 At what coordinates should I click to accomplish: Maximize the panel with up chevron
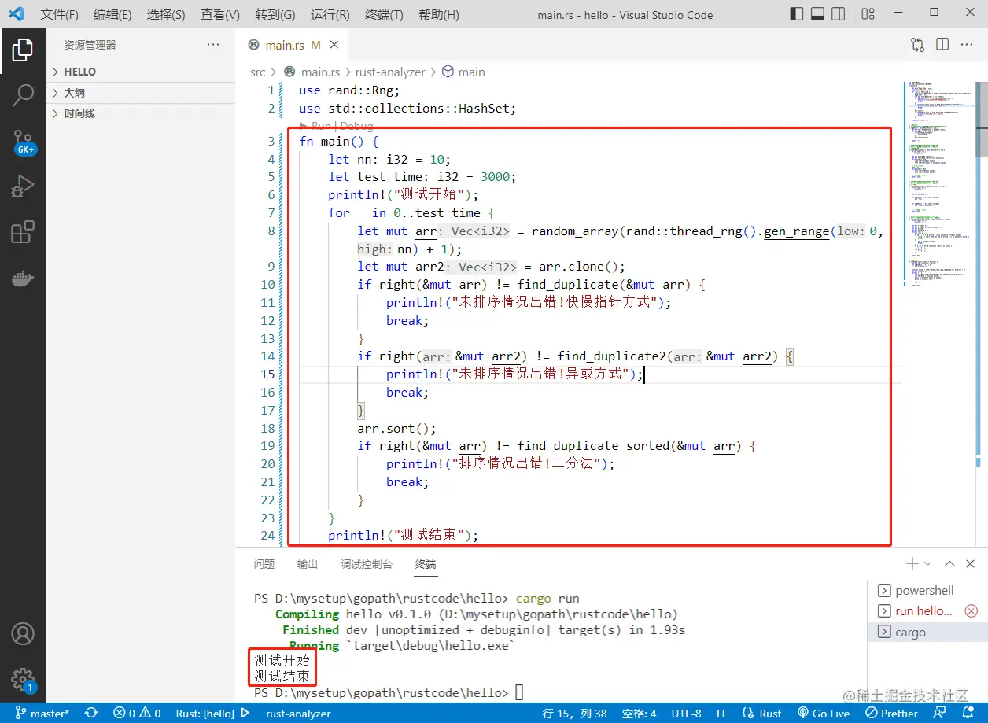coord(949,563)
